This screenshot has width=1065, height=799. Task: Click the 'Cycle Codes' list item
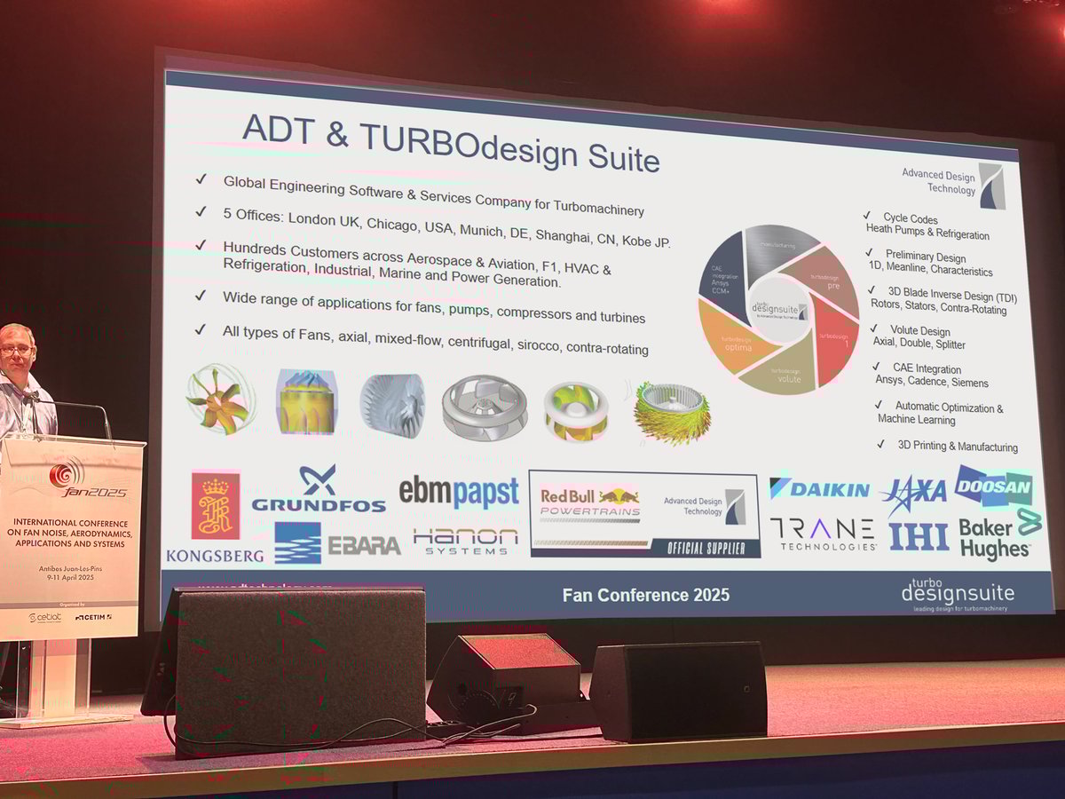[910, 218]
